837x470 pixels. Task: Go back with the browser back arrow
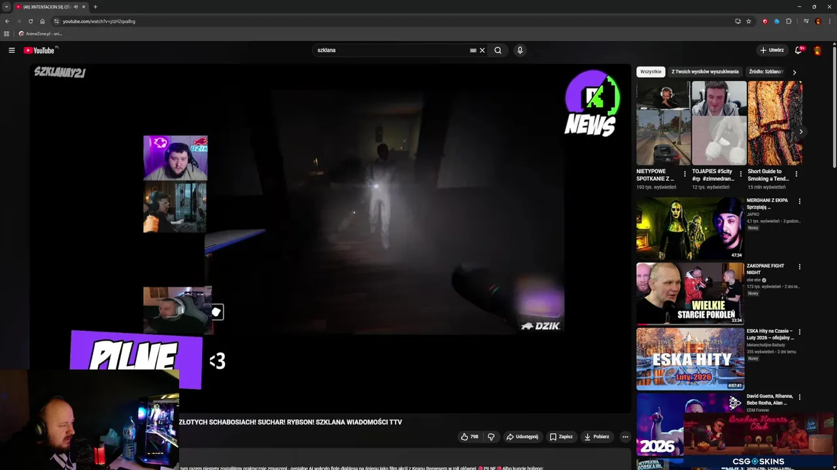click(x=7, y=21)
